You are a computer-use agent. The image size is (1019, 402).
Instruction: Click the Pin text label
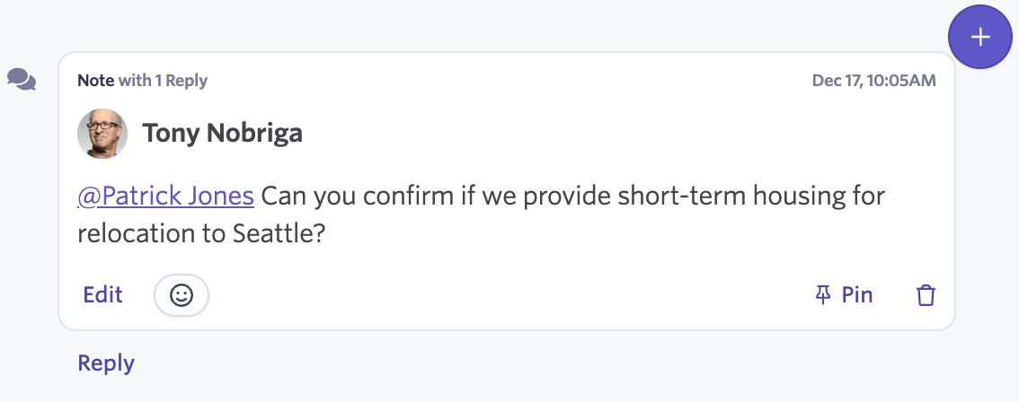(857, 295)
